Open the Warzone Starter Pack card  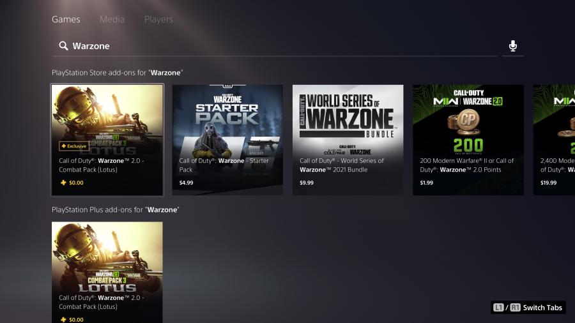[x=227, y=140]
